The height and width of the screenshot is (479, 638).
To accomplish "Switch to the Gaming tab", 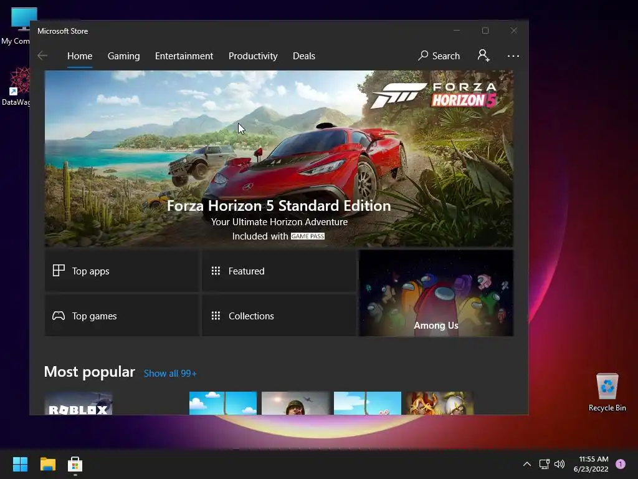I will (124, 56).
